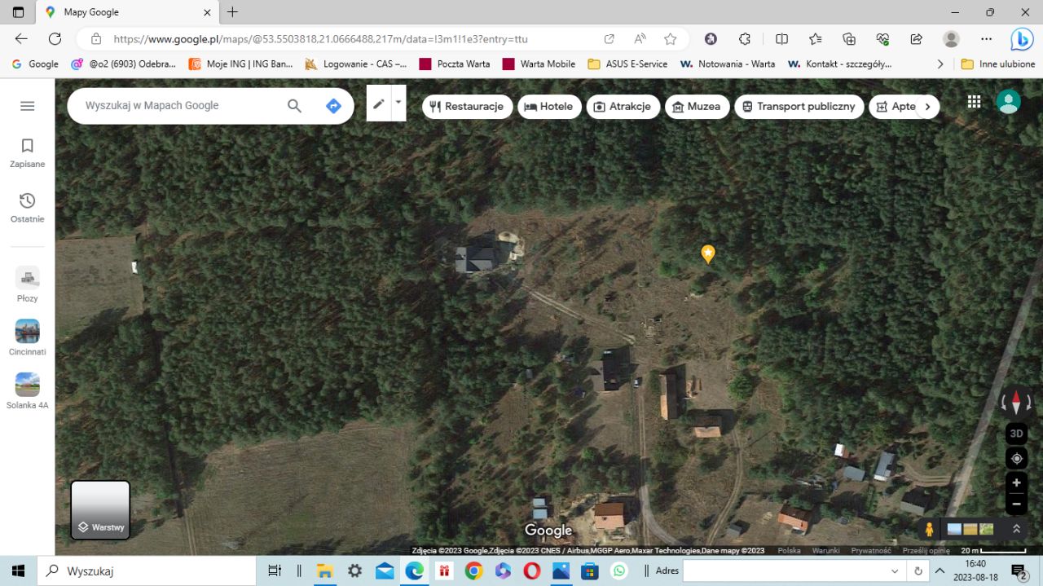Viewport: 1043px width, 586px height.
Task: Add this page to favorites star
Action: point(670,38)
